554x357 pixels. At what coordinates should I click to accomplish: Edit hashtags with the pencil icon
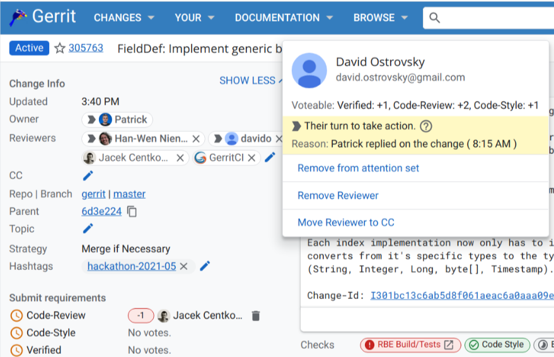coord(205,266)
